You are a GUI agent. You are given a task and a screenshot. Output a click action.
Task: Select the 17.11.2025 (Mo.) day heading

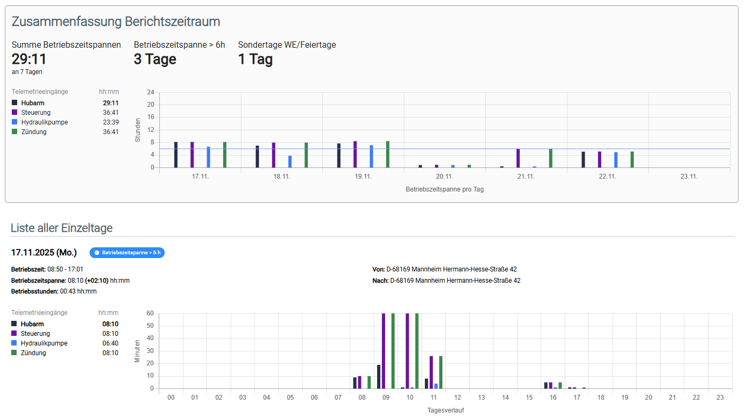coord(44,252)
